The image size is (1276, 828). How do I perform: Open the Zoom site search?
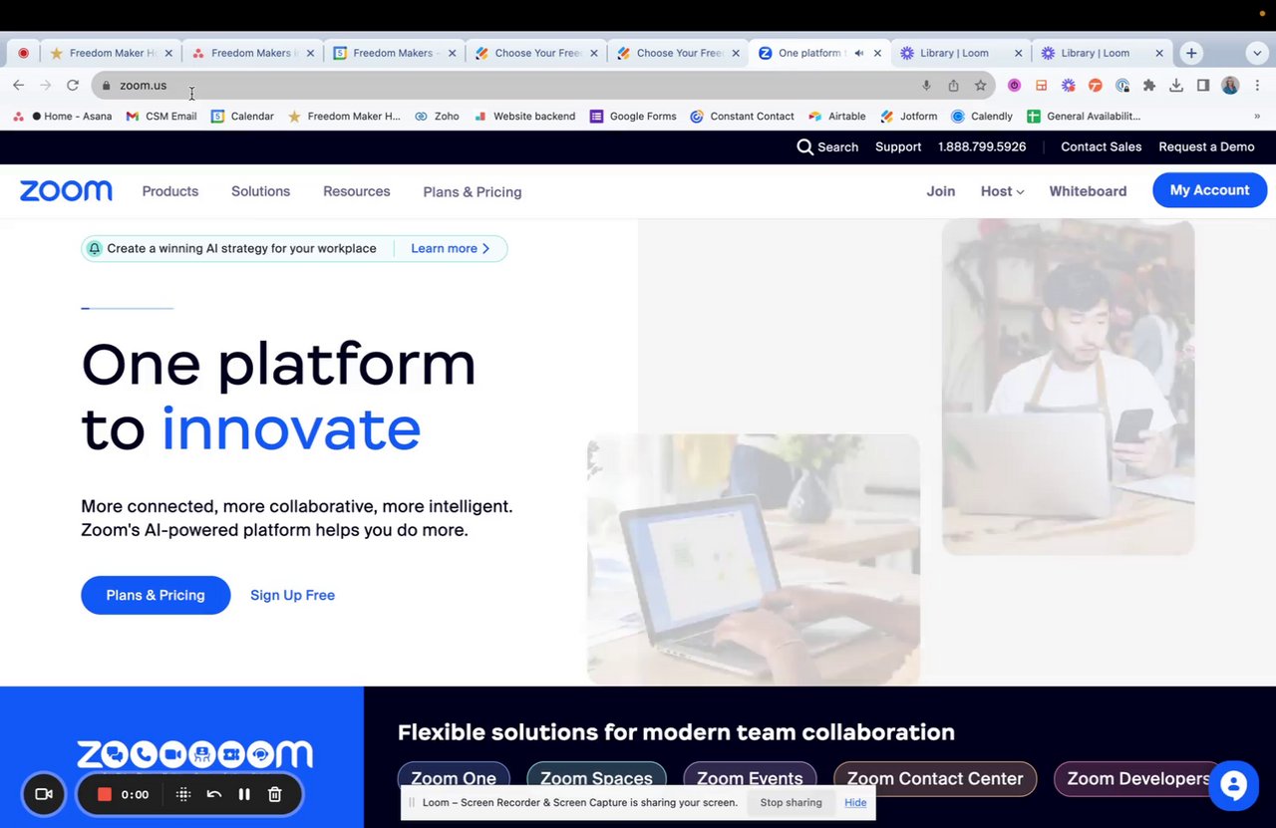tap(827, 146)
